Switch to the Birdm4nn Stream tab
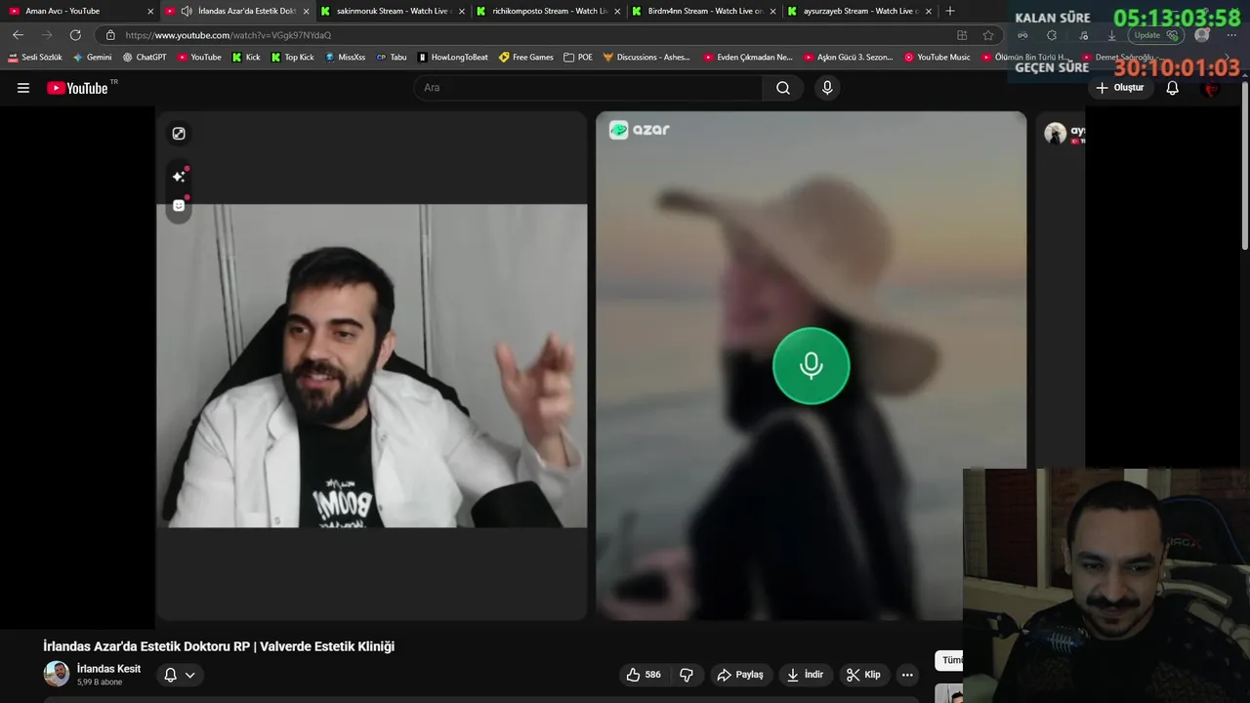This screenshot has height=703, width=1250. [x=703, y=11]
